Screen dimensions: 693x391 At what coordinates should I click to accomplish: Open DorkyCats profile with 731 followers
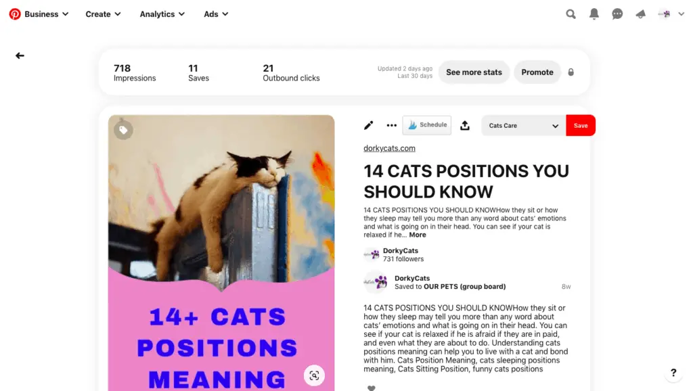pos(394,254)
